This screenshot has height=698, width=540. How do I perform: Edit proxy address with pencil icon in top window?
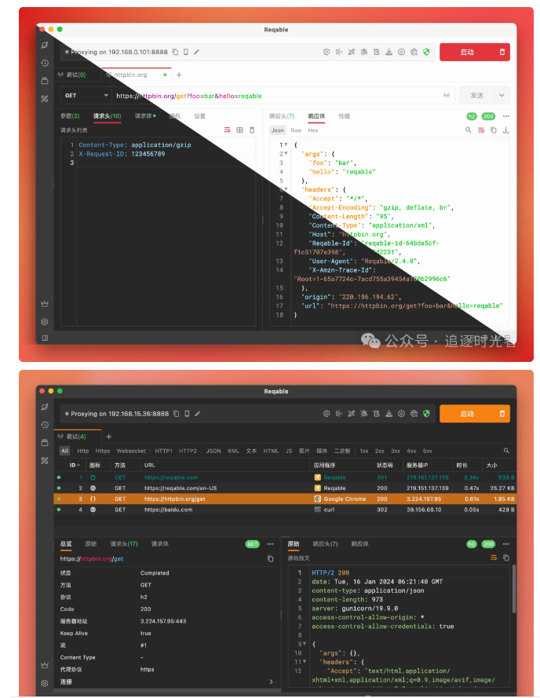point(197,52)
